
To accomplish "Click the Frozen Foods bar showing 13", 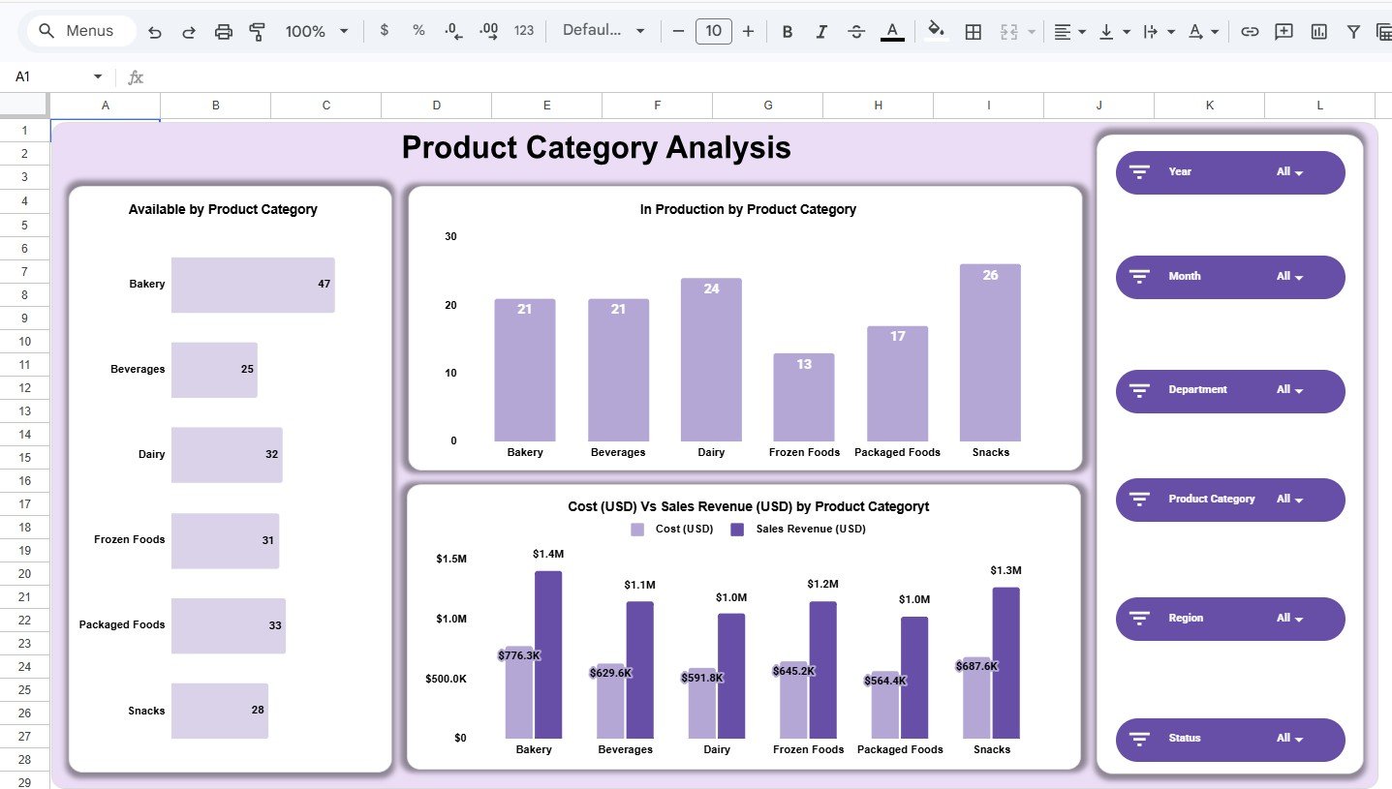I will click(x=804, y=397).
